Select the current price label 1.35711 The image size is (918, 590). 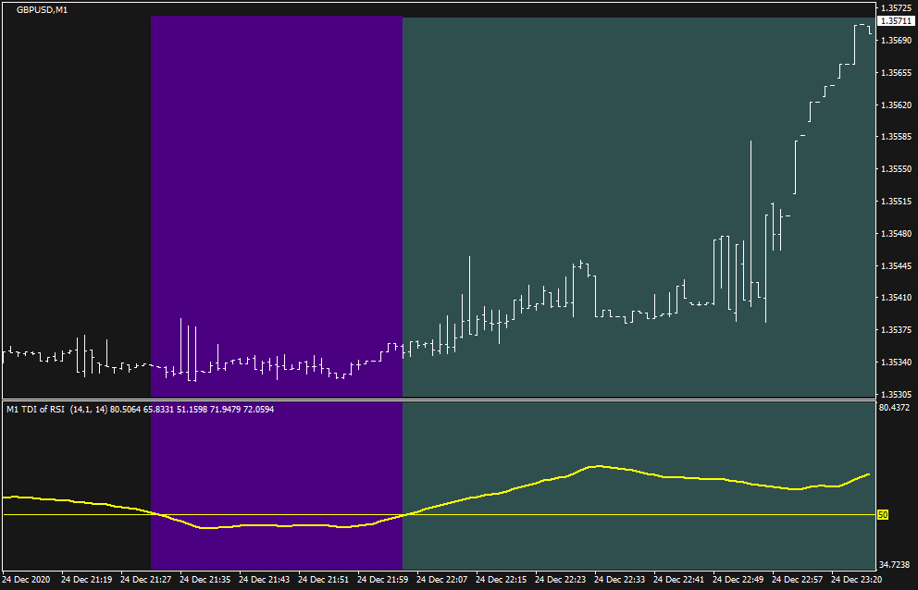tap(896, 20)
